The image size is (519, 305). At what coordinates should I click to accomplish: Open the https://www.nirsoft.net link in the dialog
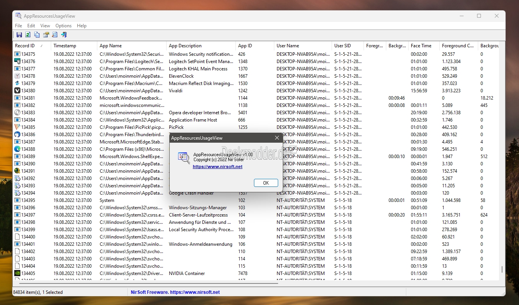tap(217, 167)
